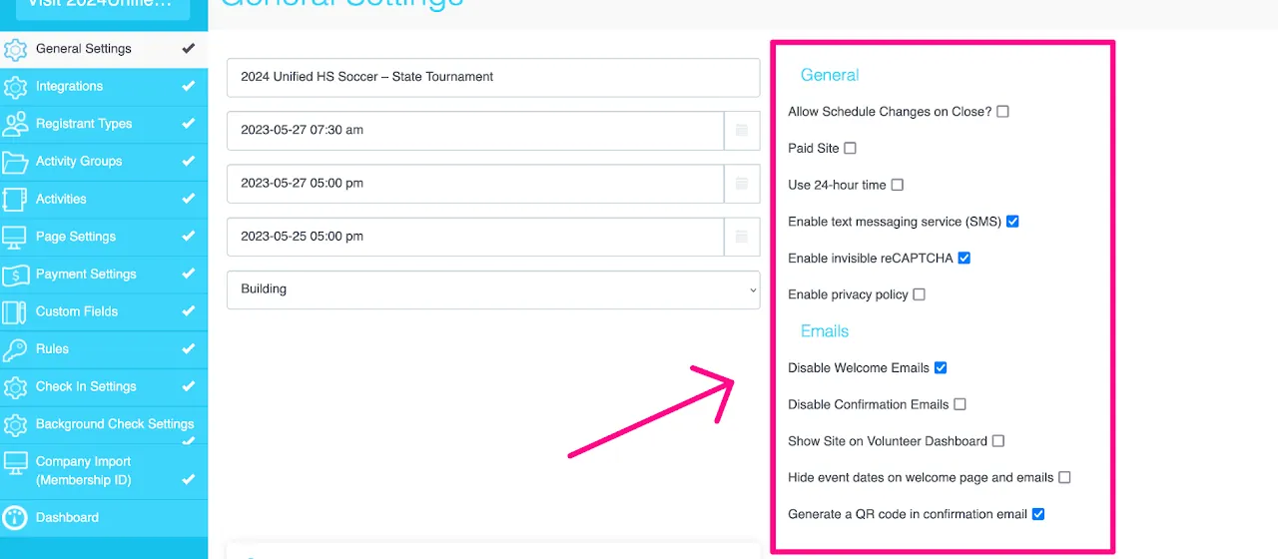The width and height of the screenshot is (1278, 559).
Task: Enable Use 24-hour time
Action: (x=897, y=185)
